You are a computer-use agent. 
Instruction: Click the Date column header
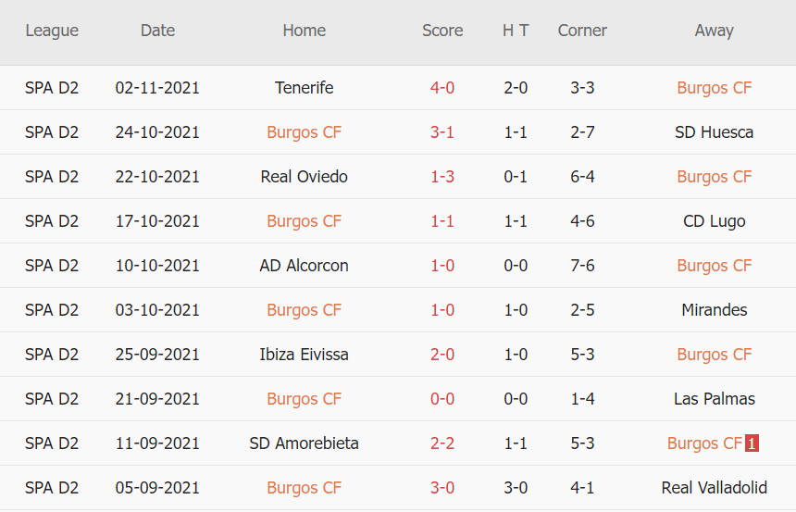157,31
